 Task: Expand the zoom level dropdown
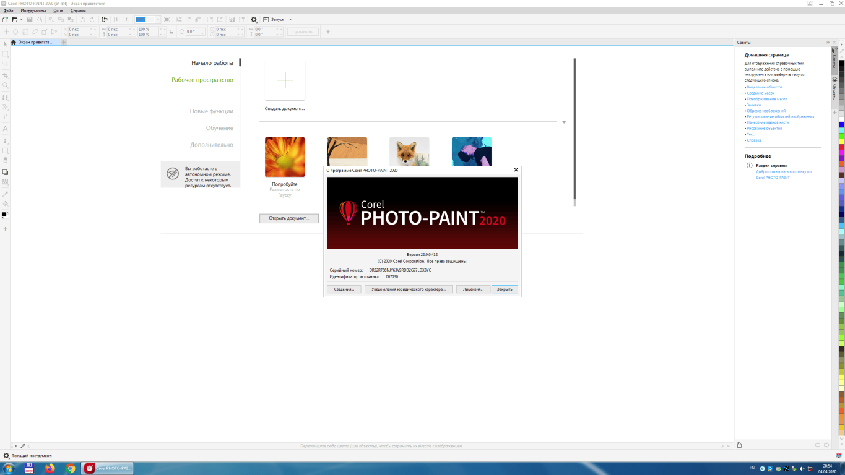point(158,20)
